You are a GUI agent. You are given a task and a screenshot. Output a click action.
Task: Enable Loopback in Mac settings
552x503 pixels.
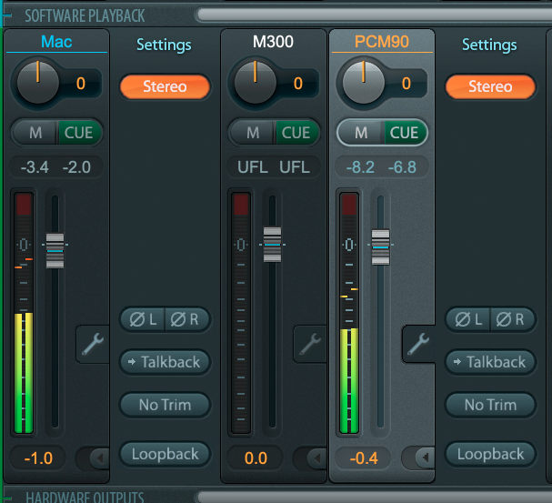pyautogui.click(x=165, y=454)
